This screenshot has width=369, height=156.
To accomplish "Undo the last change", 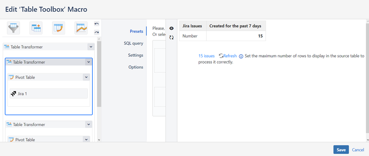I will coord(97,24).
